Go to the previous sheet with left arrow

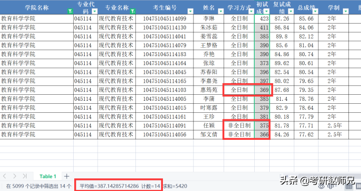[x=5, y=176]
